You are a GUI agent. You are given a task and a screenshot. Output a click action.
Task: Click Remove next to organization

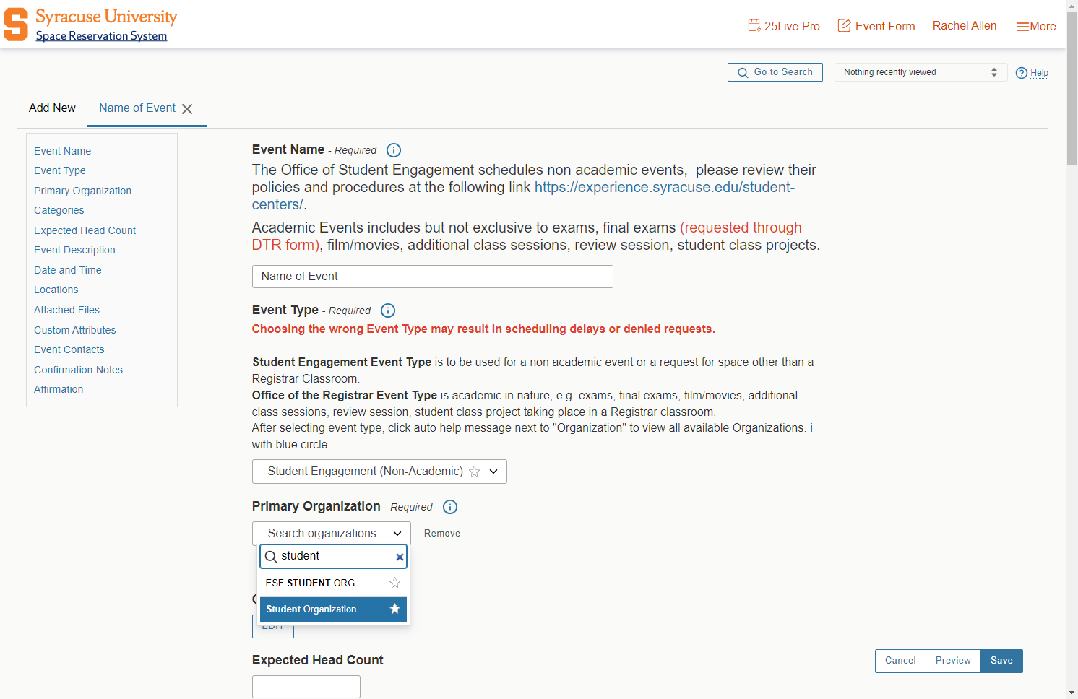point(442,534)
